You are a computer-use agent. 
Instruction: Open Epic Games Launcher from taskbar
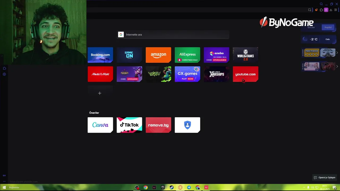click(163, 188)
